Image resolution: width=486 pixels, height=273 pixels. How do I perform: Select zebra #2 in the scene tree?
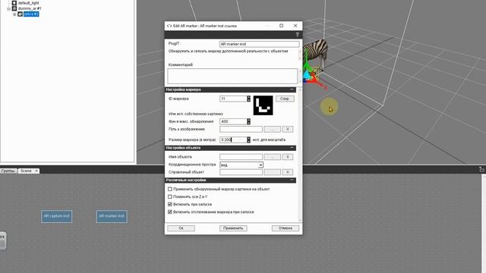pyautogui.click(x=31, y=14)
